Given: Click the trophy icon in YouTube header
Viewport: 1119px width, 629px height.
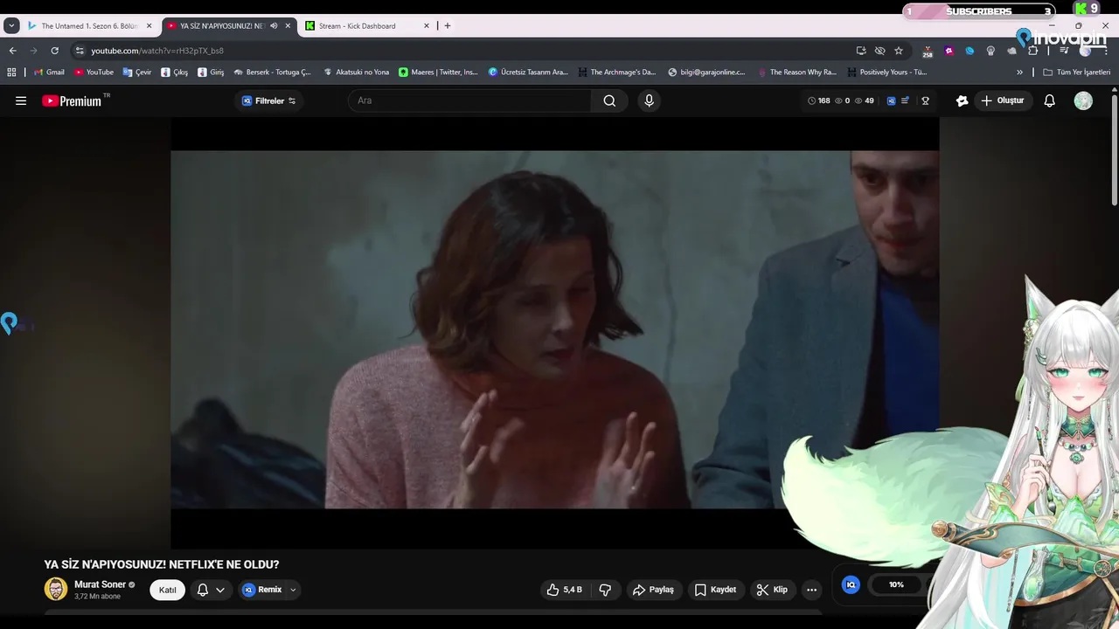Looking at the screenshot, I should 925,100.
